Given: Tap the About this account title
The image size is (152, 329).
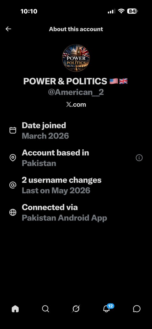Looking at the screenshot, I should tap(76, 29).
